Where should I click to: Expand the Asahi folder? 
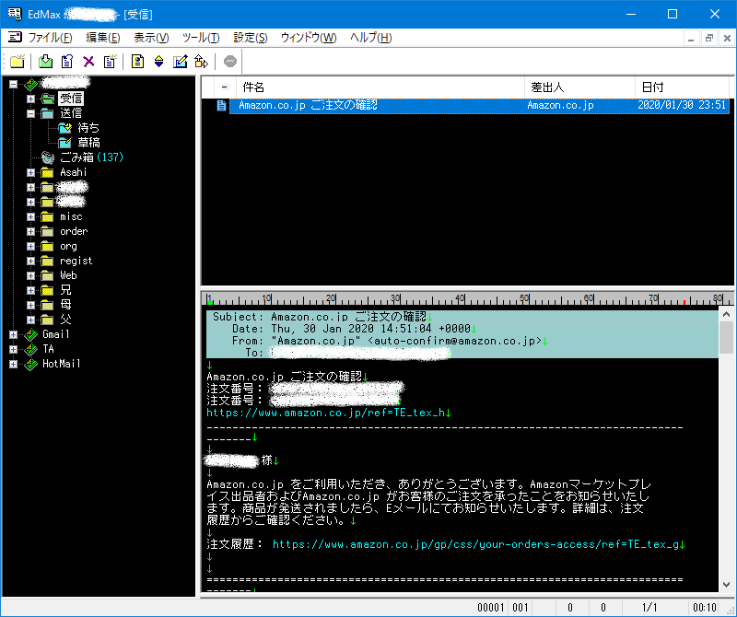(x=30, y=172)
